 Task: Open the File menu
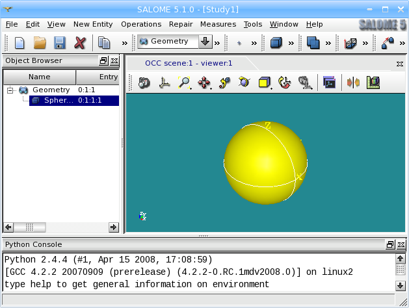click(x=12, y=24)
